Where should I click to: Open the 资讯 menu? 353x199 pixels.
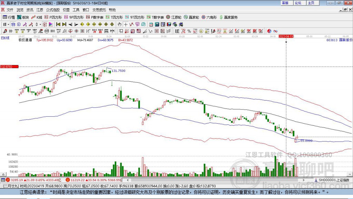tap(30, 10)
